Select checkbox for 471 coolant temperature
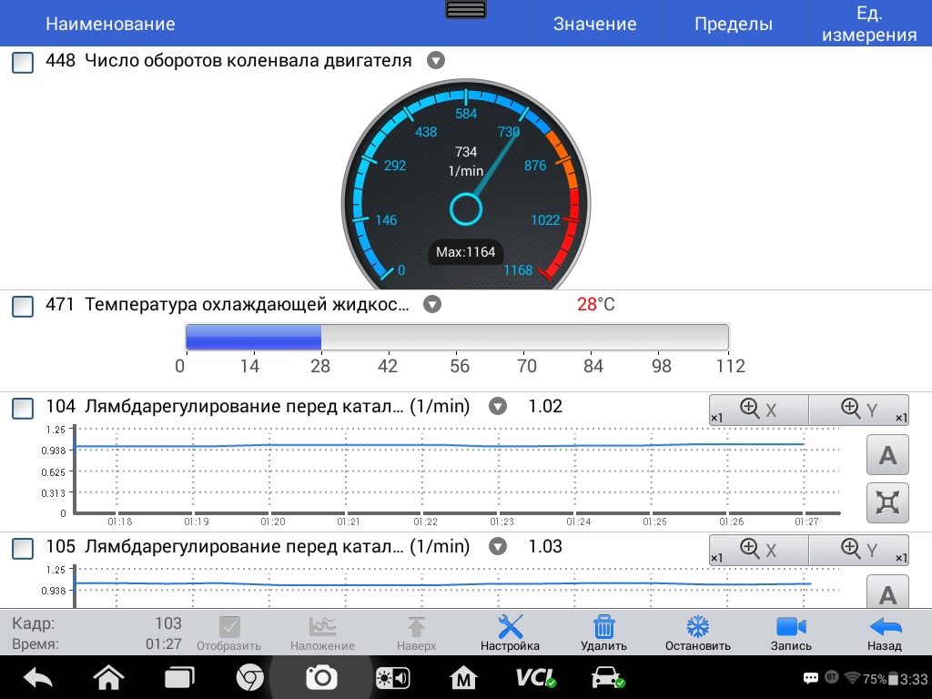 (23, 306)
